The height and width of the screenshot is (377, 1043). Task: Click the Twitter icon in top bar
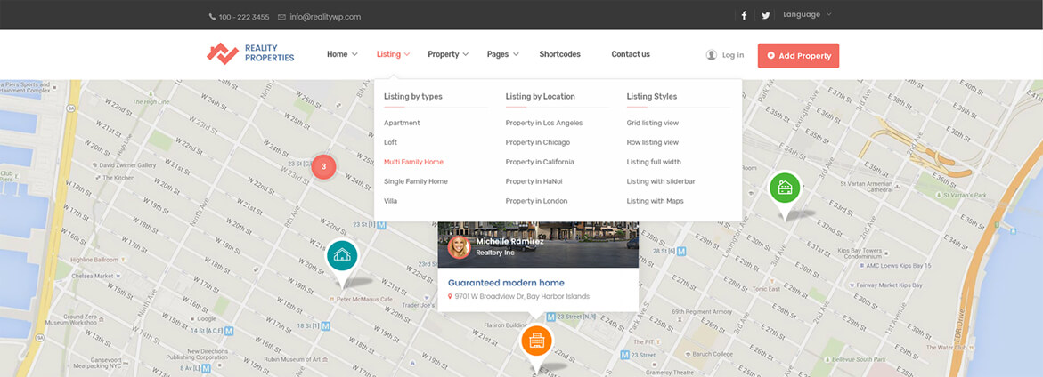(x=765, y=16)
